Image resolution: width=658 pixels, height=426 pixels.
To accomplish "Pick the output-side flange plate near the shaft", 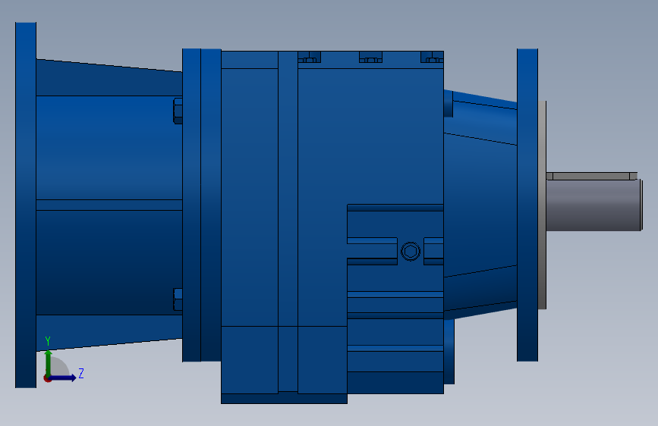I will (x=527, y=205).
